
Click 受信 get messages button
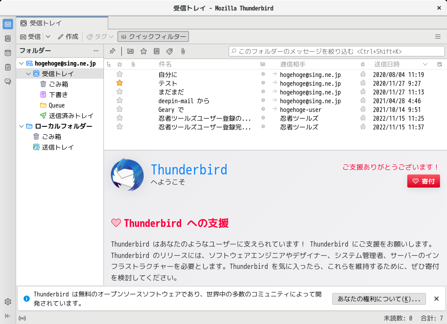[x=30, y=37]
